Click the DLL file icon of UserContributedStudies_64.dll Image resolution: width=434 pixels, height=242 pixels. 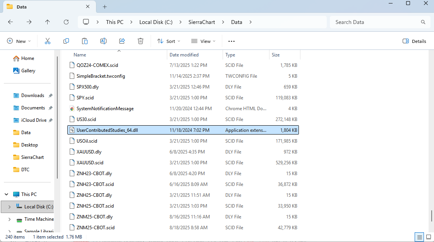[x=72, y=130]
